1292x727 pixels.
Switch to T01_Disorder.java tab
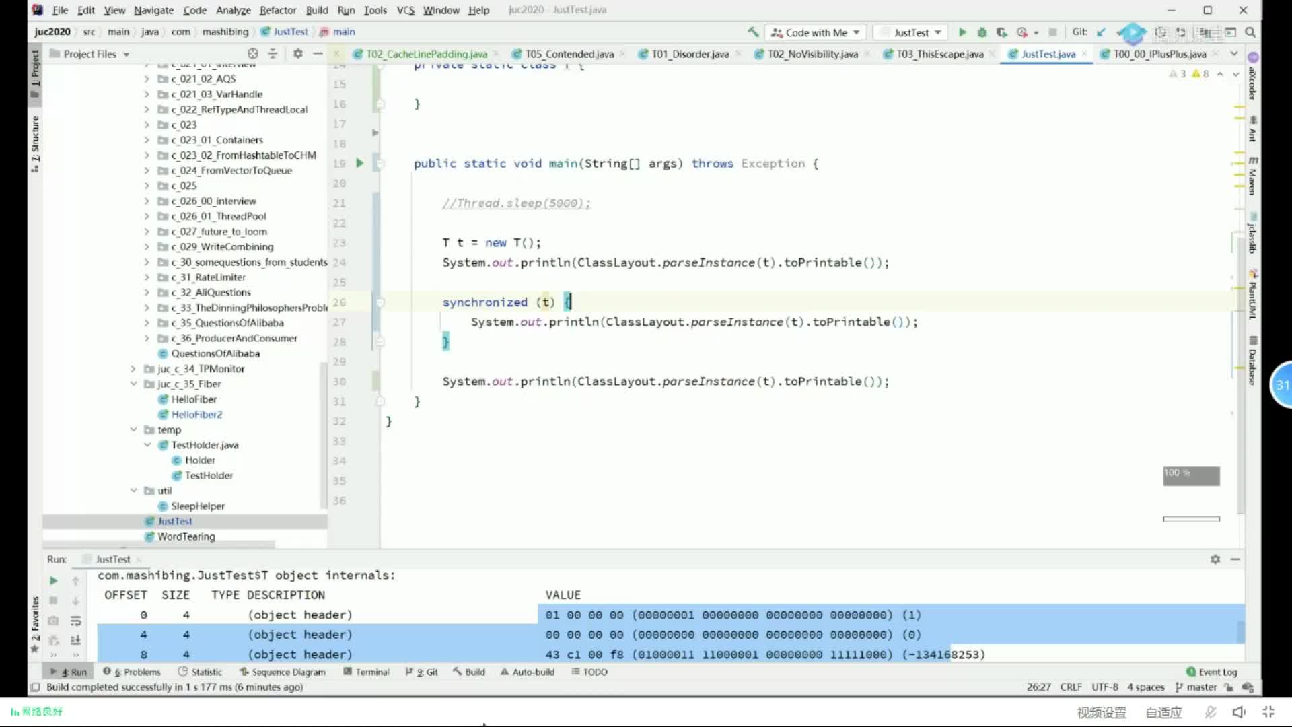click(x=690, y=54)
